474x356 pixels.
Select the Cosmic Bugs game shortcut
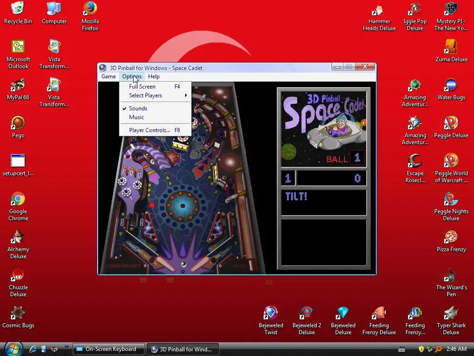click(18, 317)
